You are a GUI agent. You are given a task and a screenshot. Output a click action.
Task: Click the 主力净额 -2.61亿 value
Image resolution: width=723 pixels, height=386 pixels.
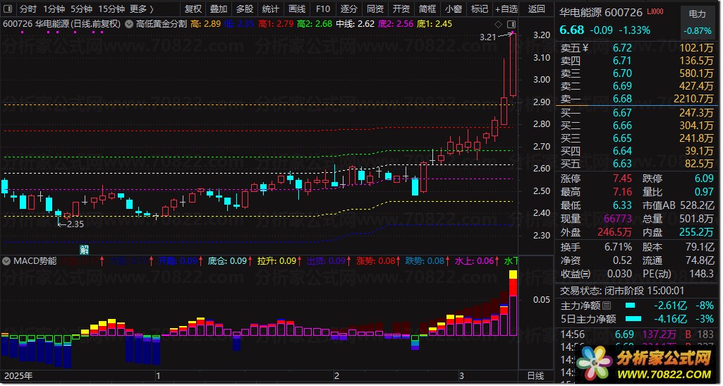[670, 306]
